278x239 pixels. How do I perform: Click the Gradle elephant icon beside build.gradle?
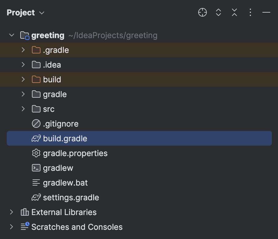(37, 138)
